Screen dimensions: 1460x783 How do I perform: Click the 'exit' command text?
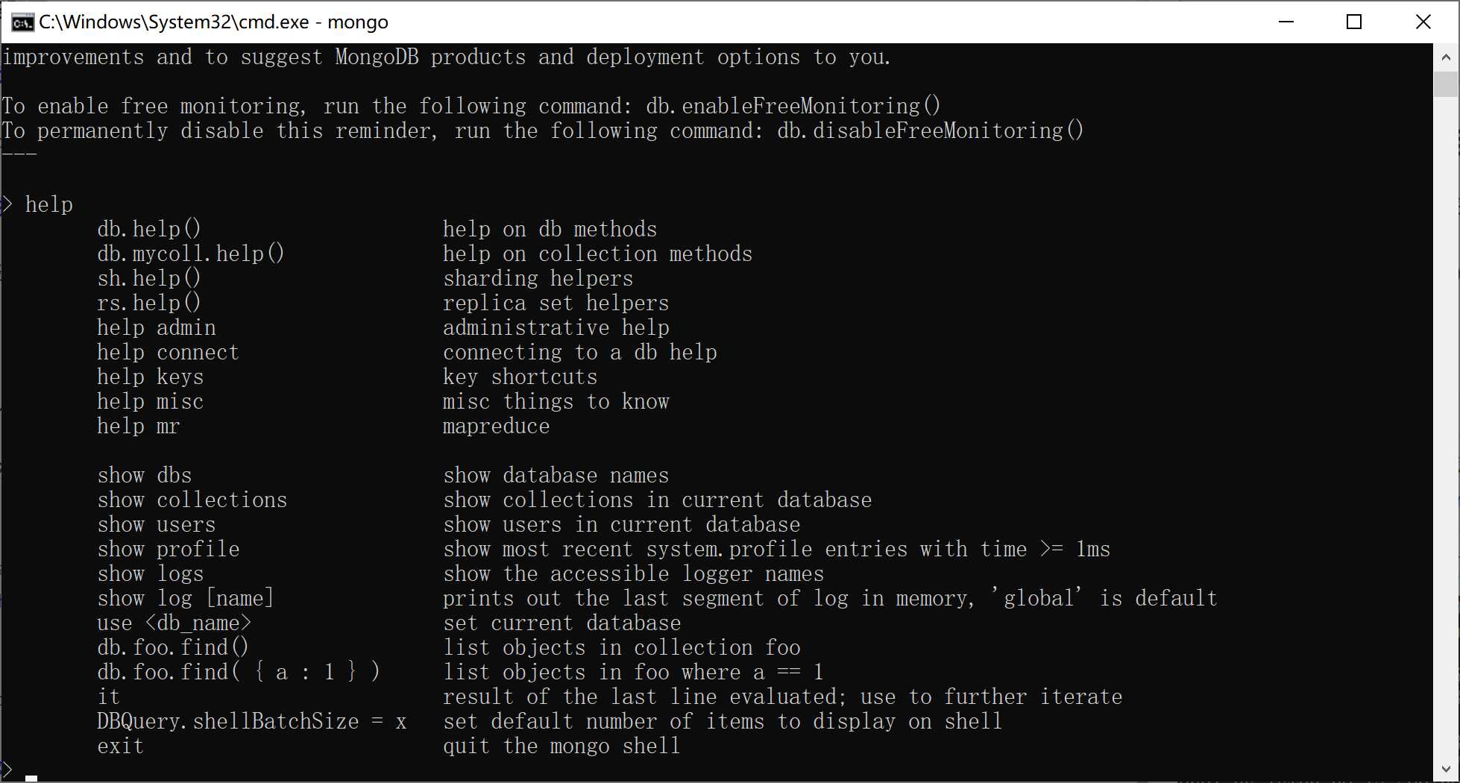(x=120, y=746)
